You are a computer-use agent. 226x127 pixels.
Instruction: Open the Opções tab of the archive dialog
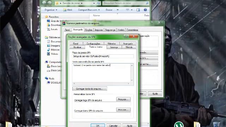[89, 30]
